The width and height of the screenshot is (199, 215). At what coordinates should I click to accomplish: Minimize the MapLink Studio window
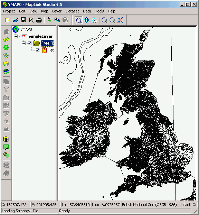[x=182, y=4]
